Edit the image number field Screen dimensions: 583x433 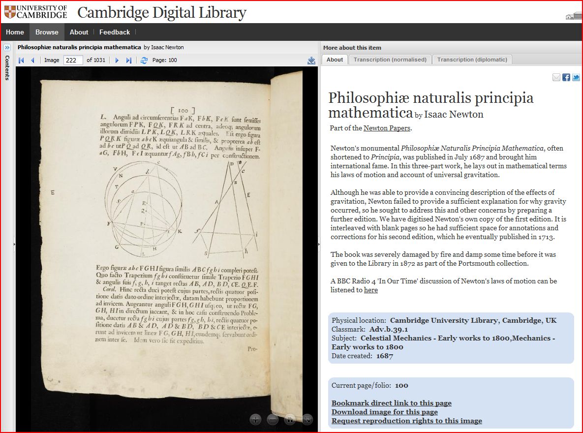(73, 60)
